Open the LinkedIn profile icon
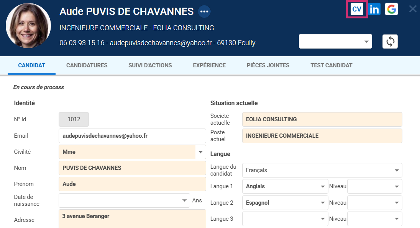Viewport: 420px width, 228px height. click(374, 9)
